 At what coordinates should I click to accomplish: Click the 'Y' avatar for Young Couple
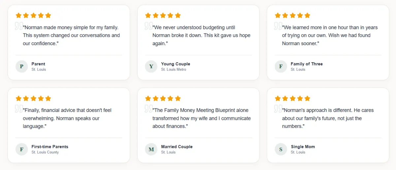pyautogui.click(x=151, y=66)
